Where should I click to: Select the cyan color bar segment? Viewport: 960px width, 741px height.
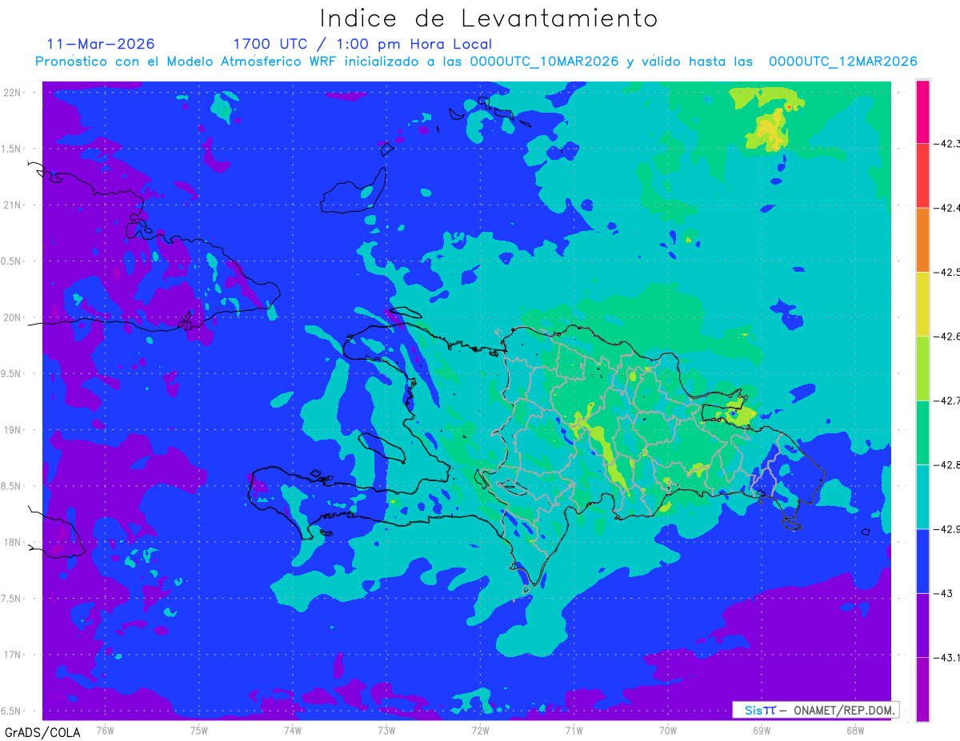(922, 496)
